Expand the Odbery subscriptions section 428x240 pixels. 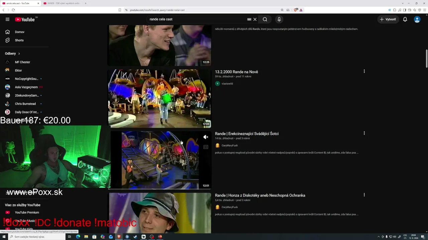12,53
